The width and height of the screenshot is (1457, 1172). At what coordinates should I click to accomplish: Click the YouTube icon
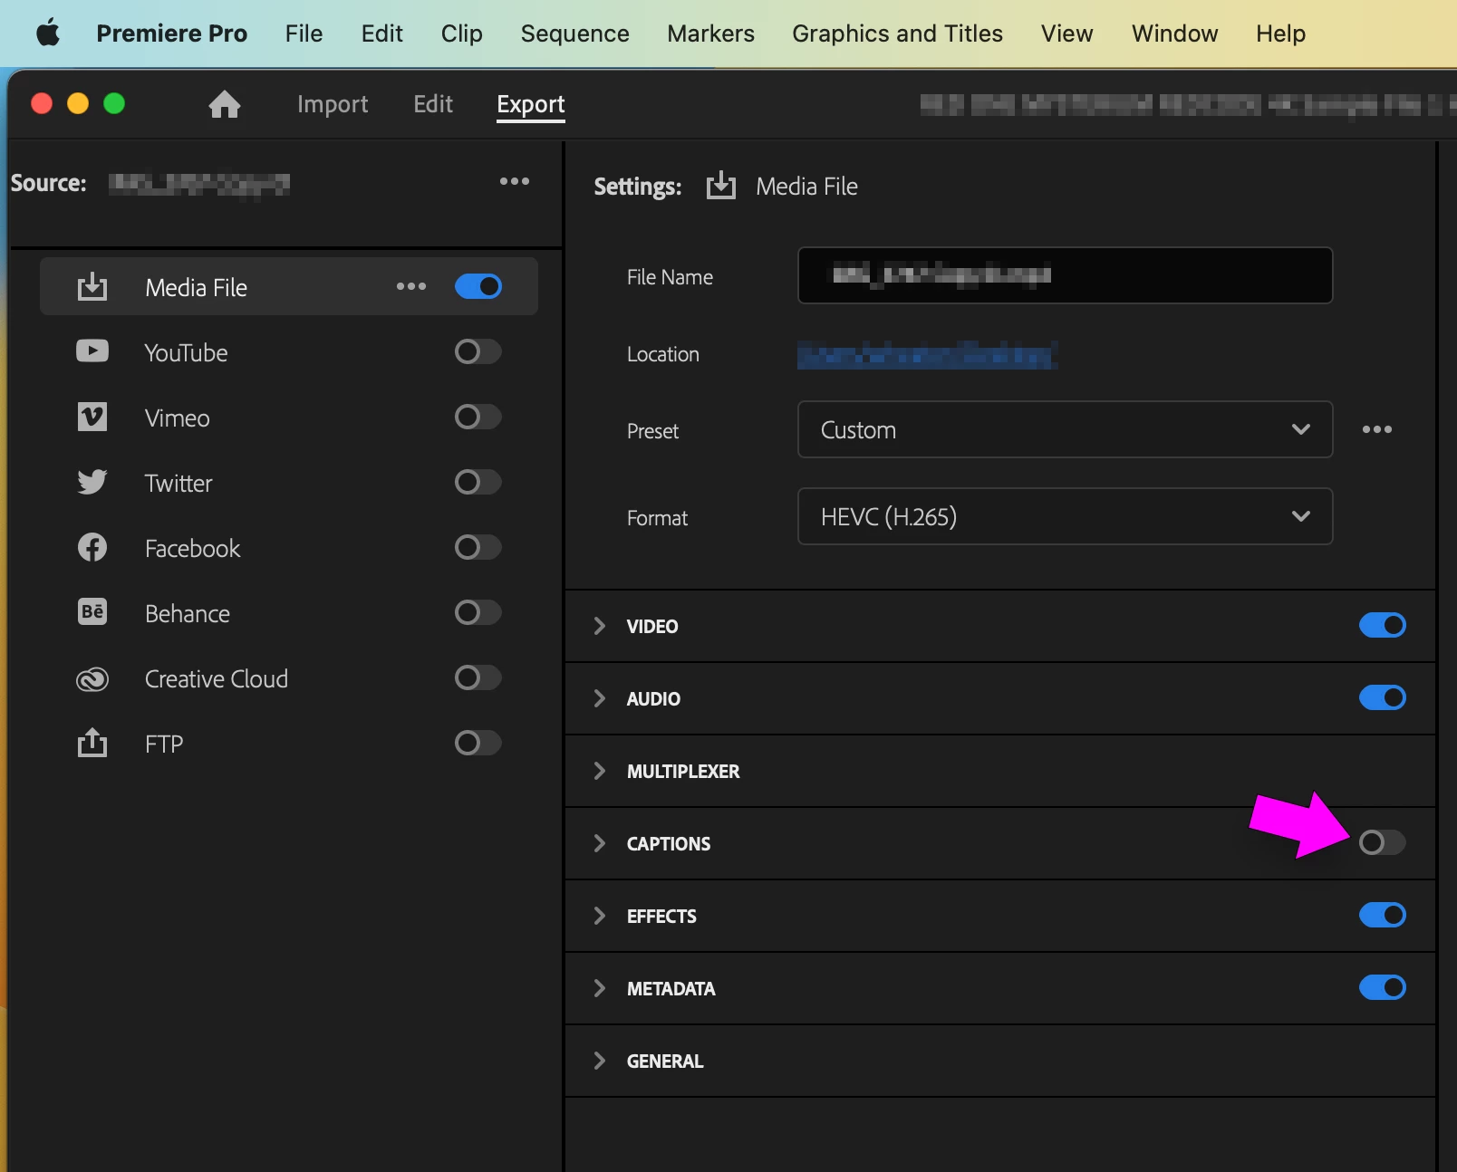(92, 351)
